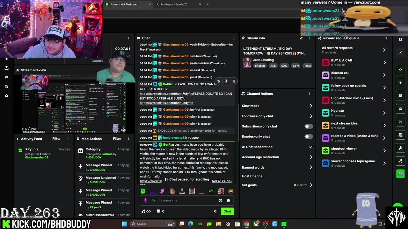The height and width of the screenshot is (229, 408).
Task: Open Microsoft Edge from taskbar
Action: point(190,224)
